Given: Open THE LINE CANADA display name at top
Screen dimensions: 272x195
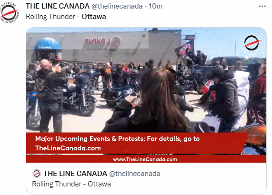Looking at the screenshot, I should (x=58, y=6).
